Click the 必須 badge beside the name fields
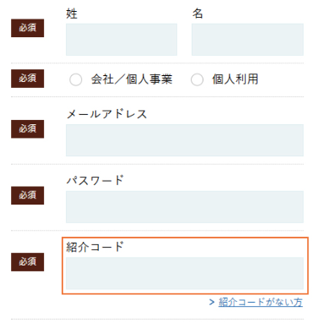 pyautogui.click(x=28, y=28)
